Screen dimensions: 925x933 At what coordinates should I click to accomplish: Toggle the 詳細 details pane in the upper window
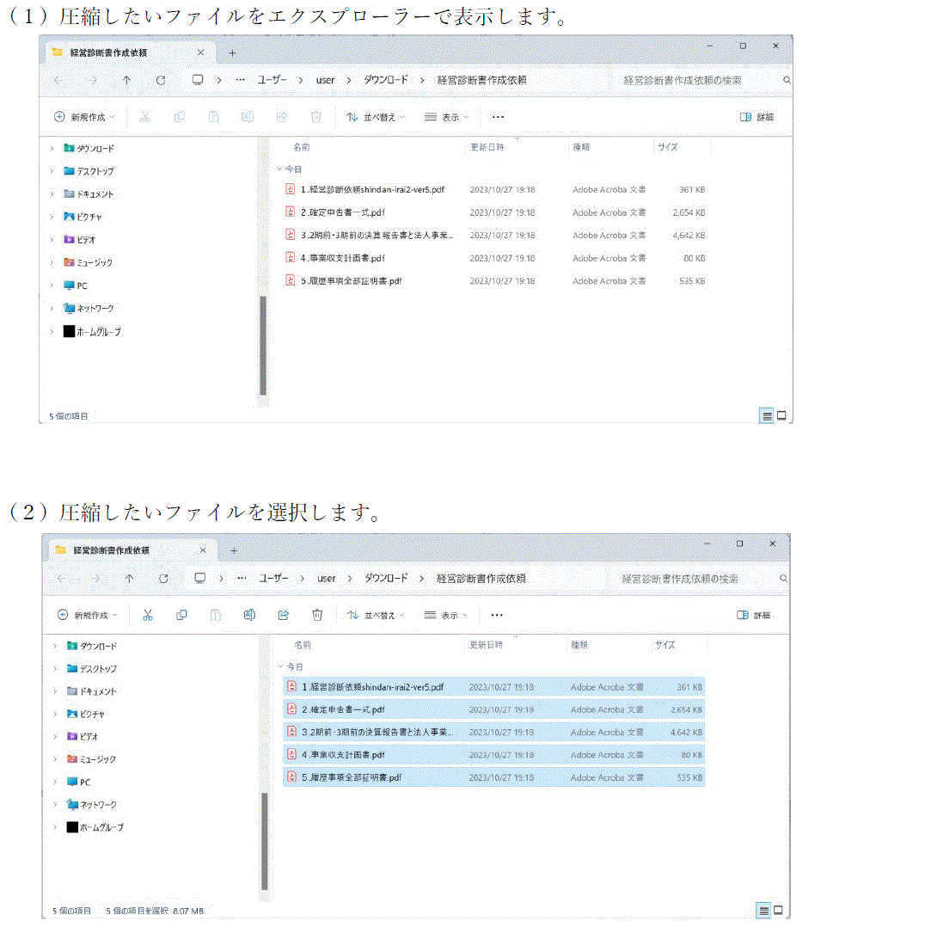(x=757, y=117)
